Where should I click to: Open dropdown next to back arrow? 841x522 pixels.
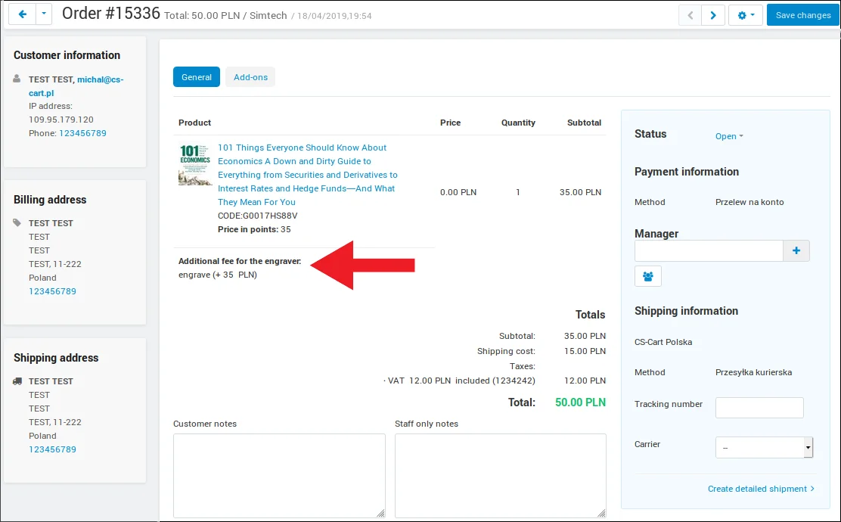pos(45,15)
